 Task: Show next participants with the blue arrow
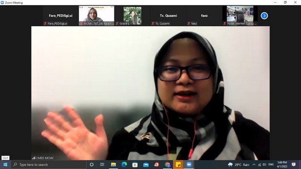pyautogui.click(x=264, y=15)
